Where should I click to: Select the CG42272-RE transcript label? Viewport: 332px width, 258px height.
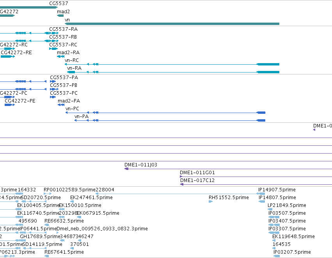point(16,53)
